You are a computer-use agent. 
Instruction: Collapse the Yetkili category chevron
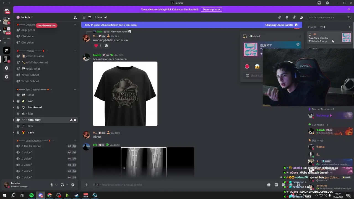[47, 51]
